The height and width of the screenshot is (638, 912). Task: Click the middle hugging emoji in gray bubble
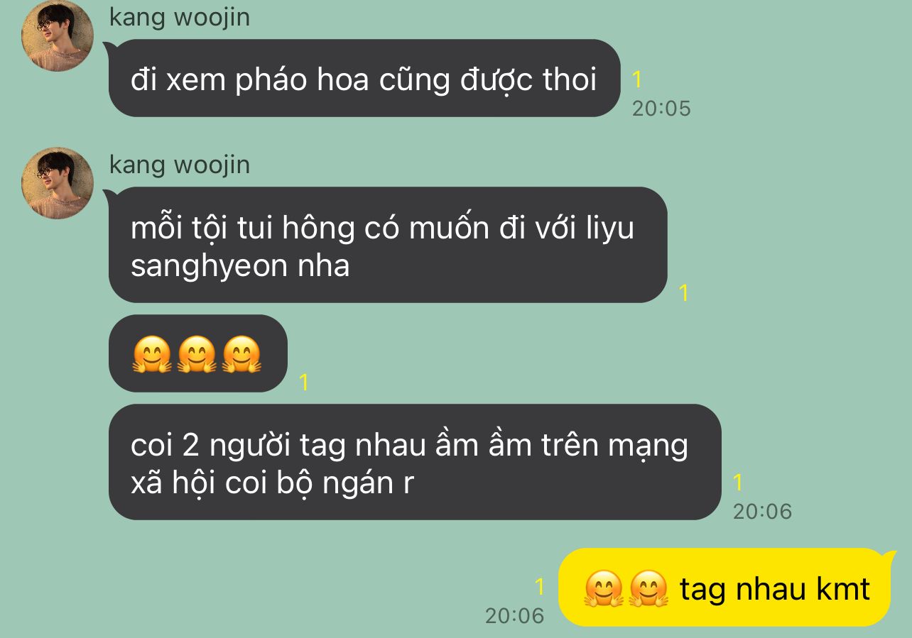[x=197, y=355]
